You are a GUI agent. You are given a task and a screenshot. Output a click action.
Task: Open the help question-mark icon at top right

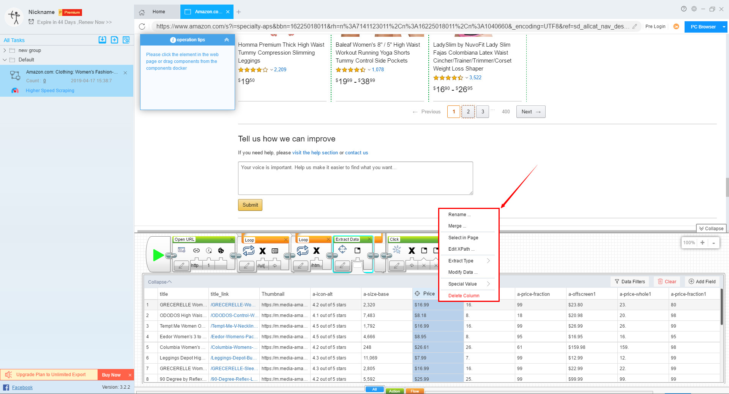pyautogui.click(x=684, y=9)
